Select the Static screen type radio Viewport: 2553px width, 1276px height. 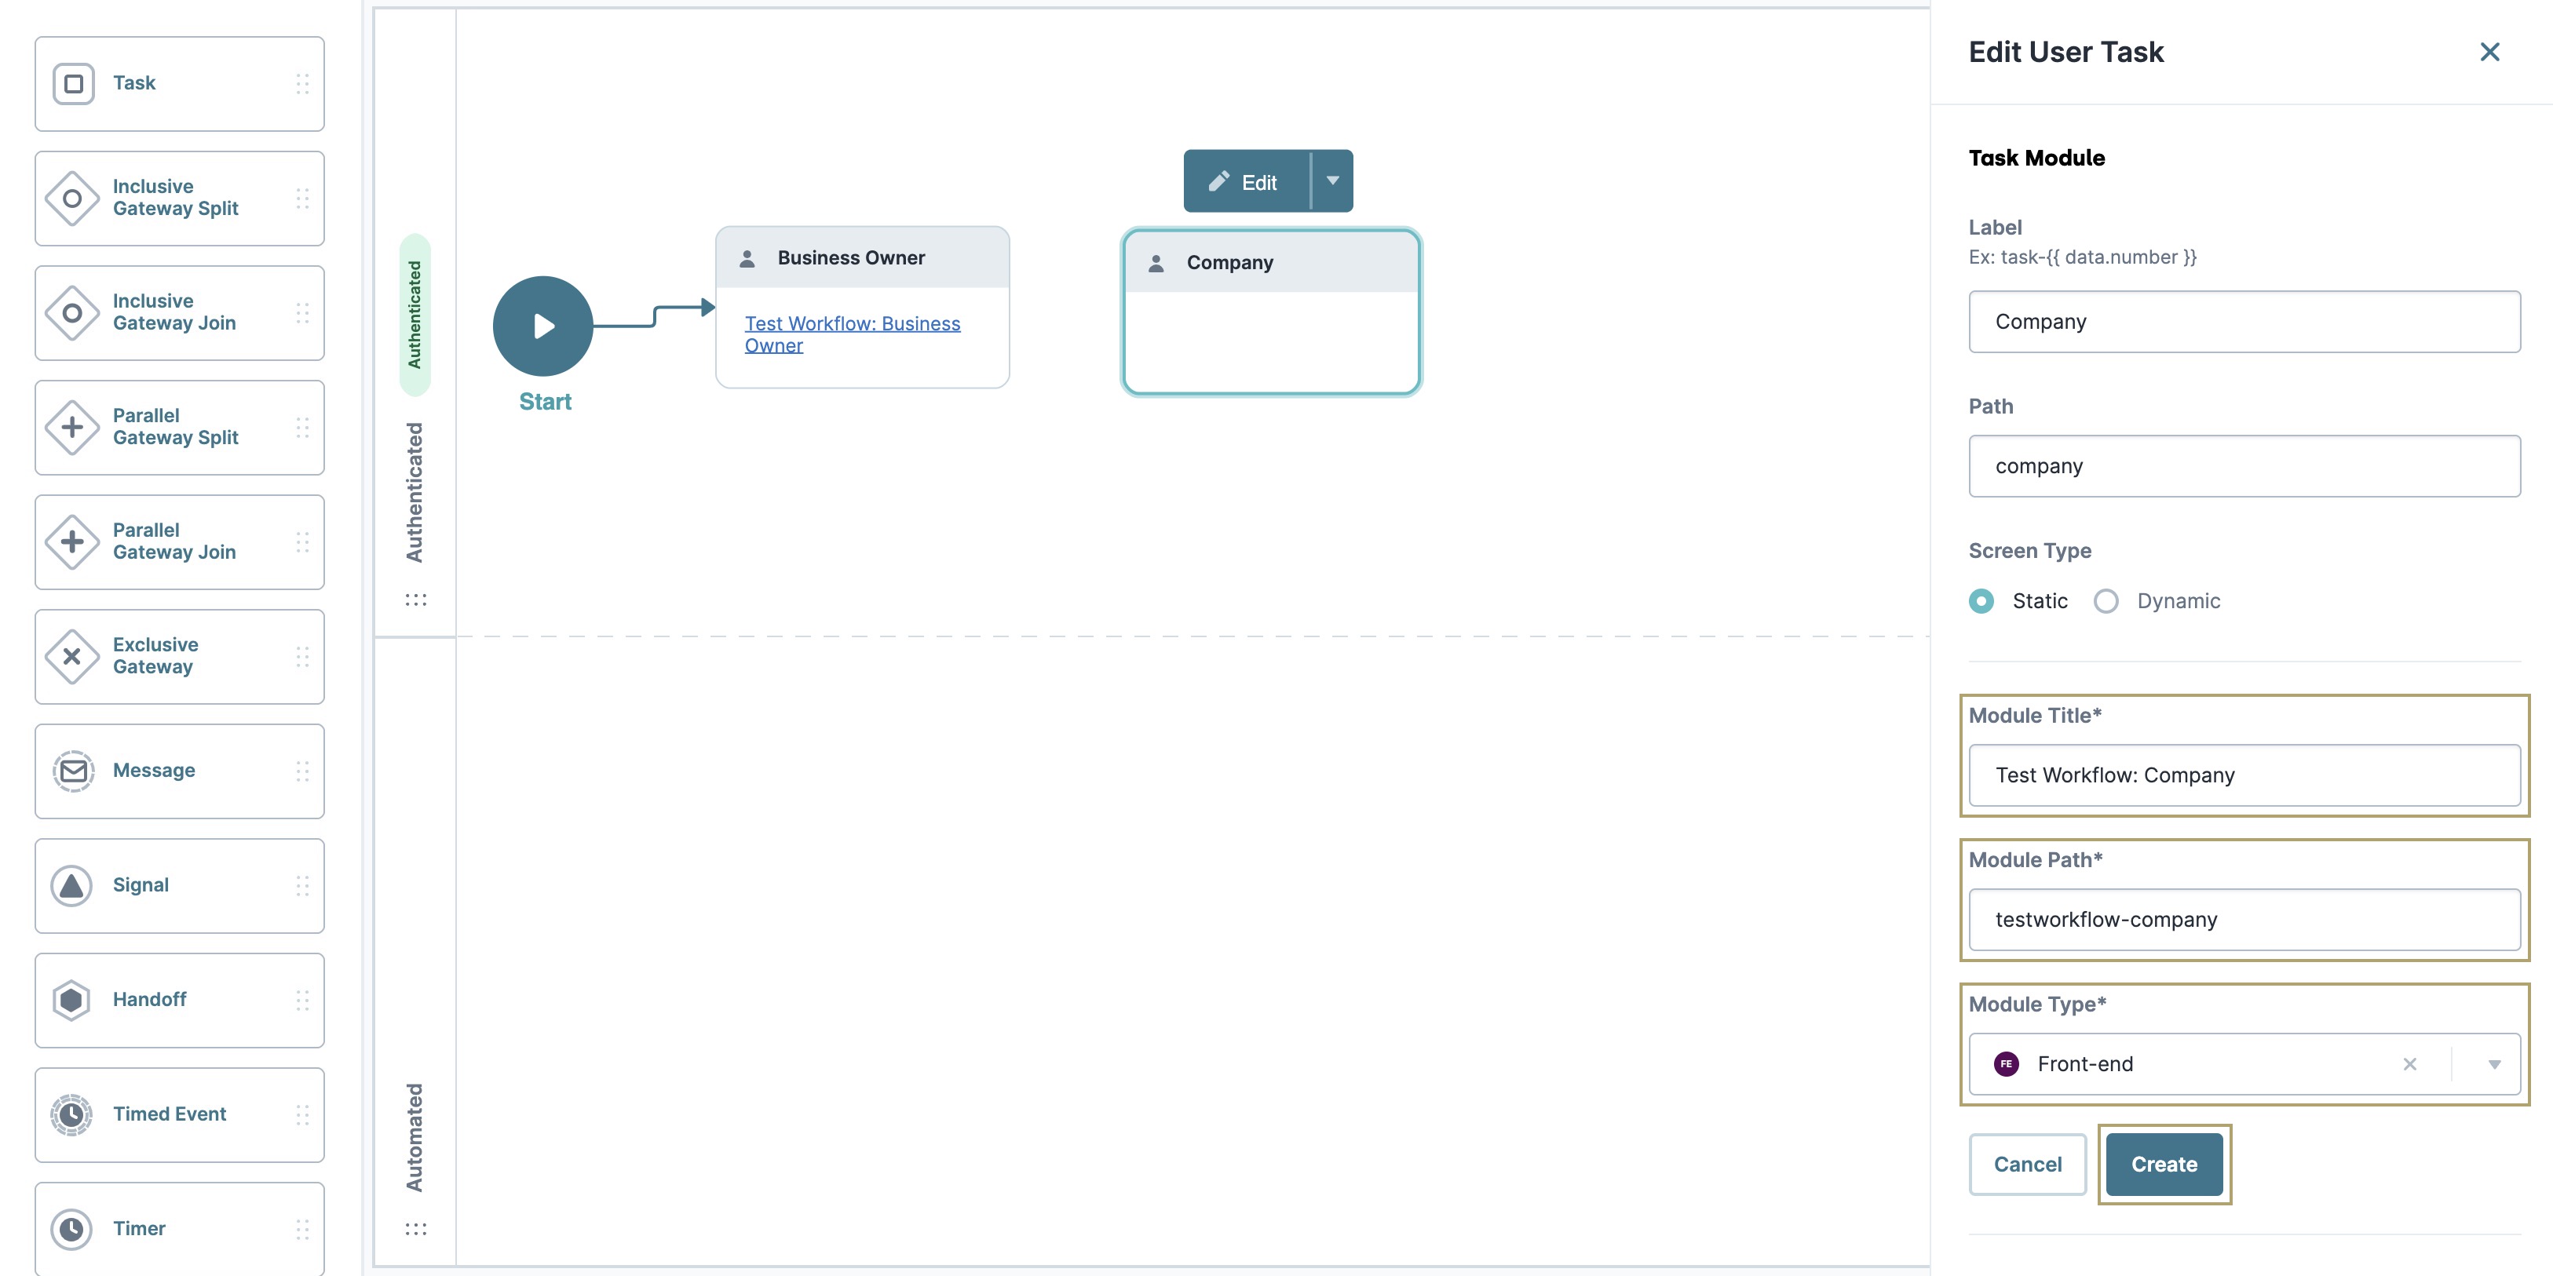(x=1981, y=600)
